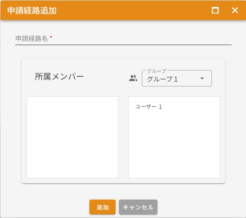The image size is (246, 218).
Task: Click the small グループ floating label
Action: pos(156,71)
